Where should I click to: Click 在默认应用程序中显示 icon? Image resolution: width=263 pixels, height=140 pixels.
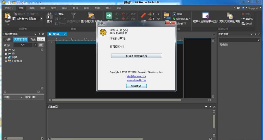tap(205, 15)
